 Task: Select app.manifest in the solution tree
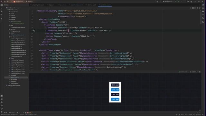[x=14, y=80]
